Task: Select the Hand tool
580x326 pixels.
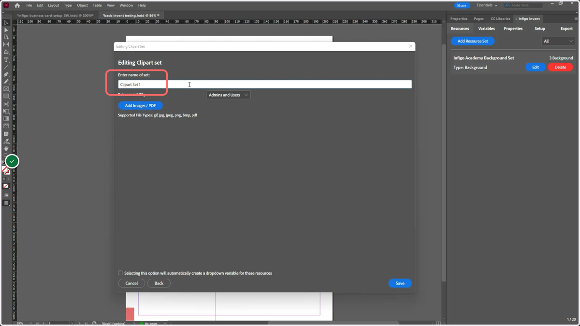Action: point(6,149)
